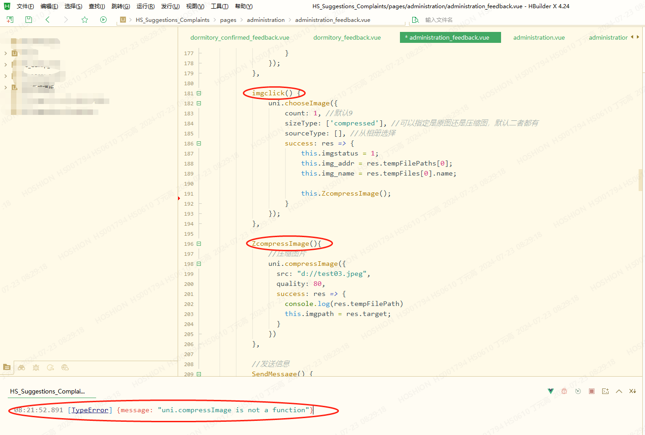The width and height of the screenshot is (645, 435).
Task: Collapse the fold marker at line 198
Action: [x=199, y=264]
